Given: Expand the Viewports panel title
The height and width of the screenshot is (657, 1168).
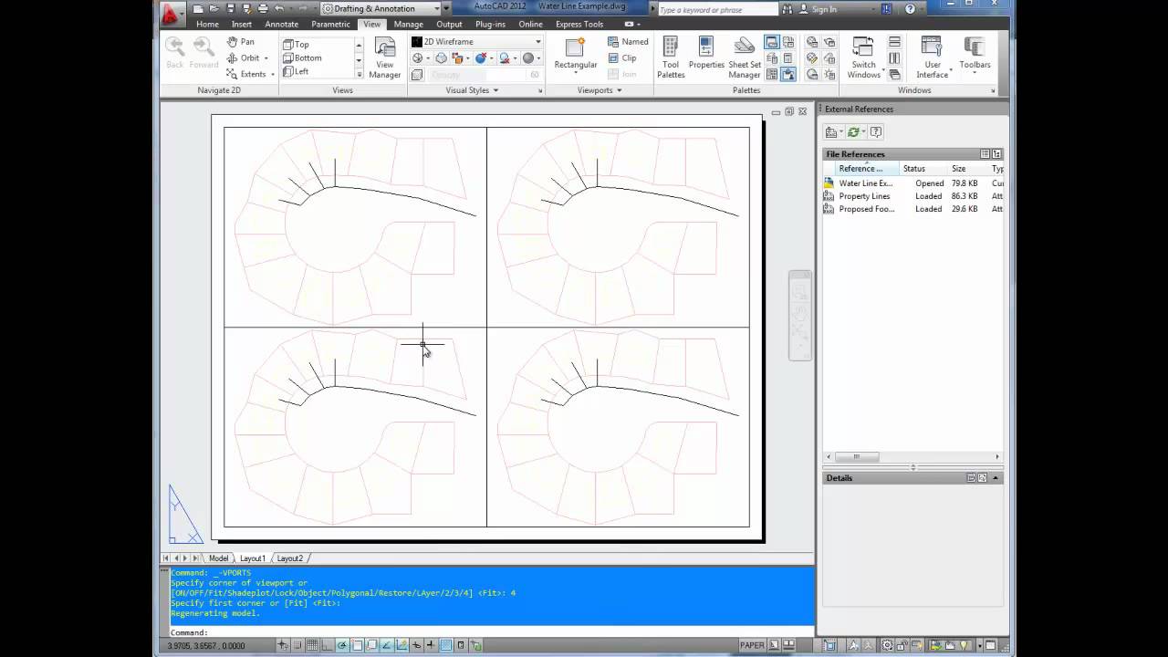Looking at the screenshot, I should 600,90.
